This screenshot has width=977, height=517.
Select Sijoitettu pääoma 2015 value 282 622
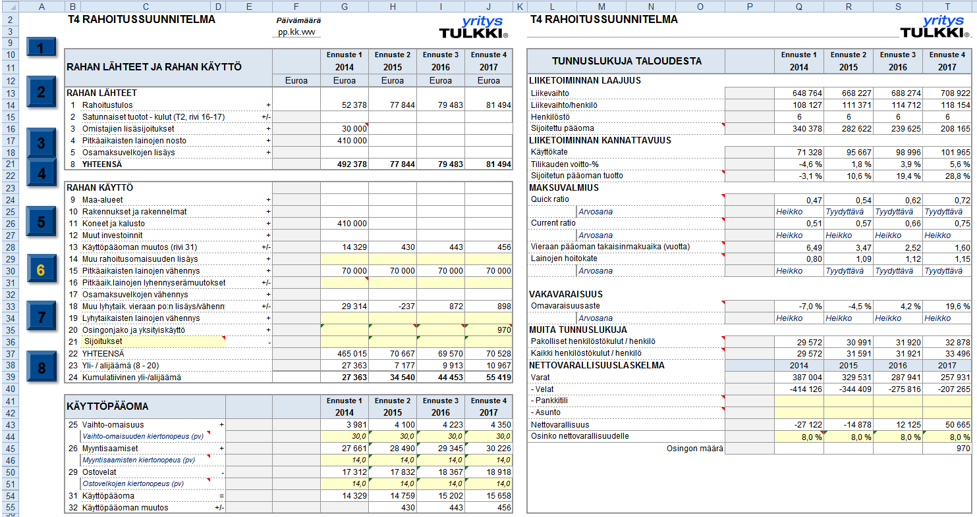(849, 128)
